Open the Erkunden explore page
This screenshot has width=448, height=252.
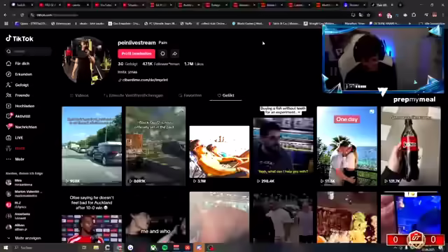(x=19, y=74)
